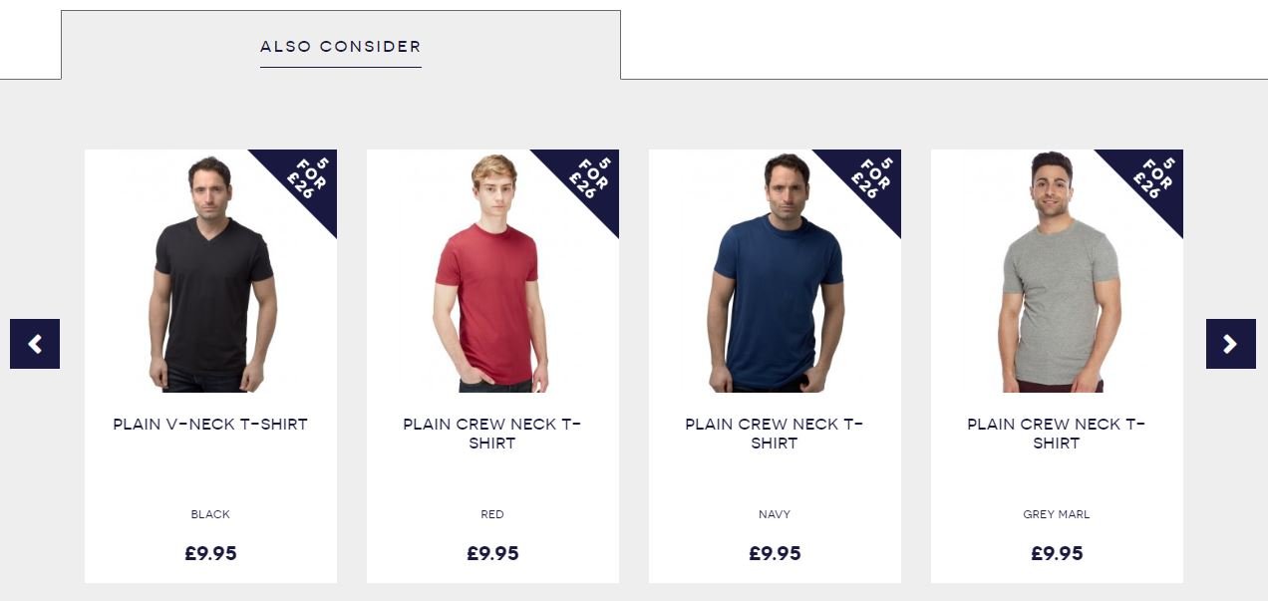View the black V-neck T-shirt photo
Screen dimensions: 1268x601
(210, 273)
